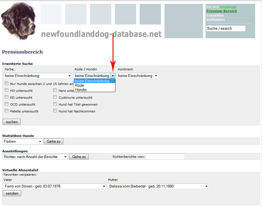Open the Vater favorites dropdown
The image size is (262, 207).
pyautogui.click(x=55, y=186)
